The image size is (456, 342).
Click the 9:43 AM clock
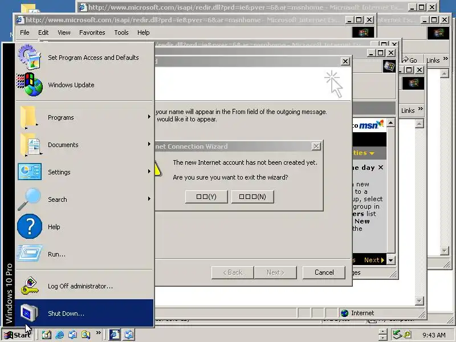pyautogui.click(x=434, y=335)
